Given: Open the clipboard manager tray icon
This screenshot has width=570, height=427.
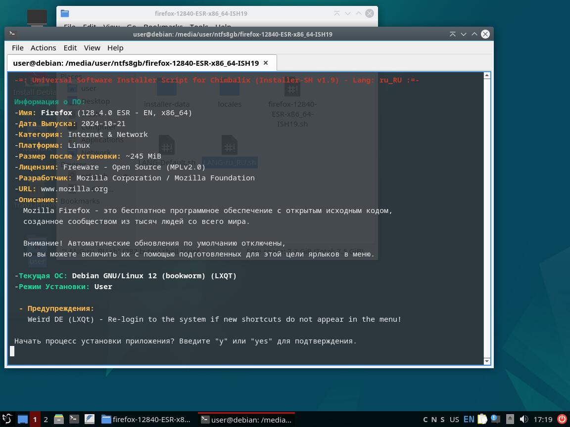Looking at the screenshot, I should [482, 419].
